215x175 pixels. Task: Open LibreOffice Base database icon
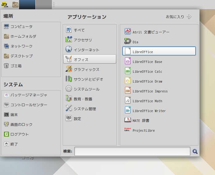128,61
